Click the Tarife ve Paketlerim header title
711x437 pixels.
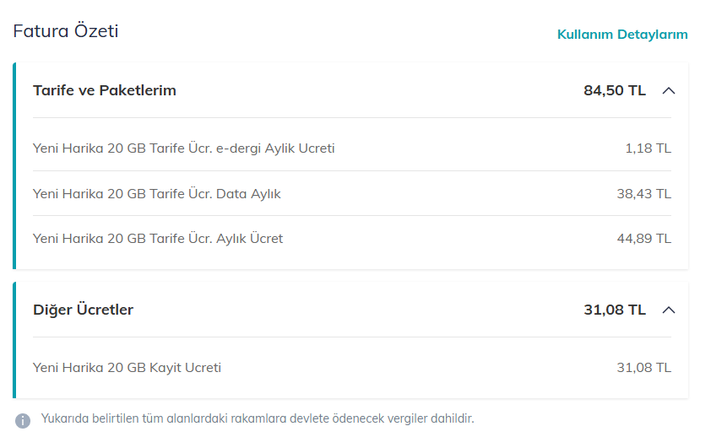tap(105, 90)
